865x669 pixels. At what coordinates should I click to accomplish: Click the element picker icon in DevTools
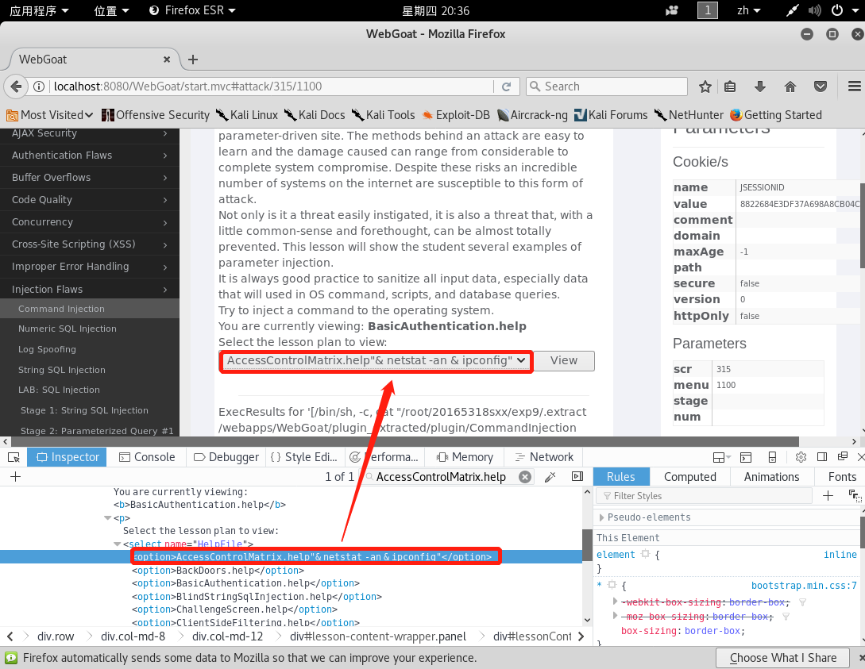14,457
